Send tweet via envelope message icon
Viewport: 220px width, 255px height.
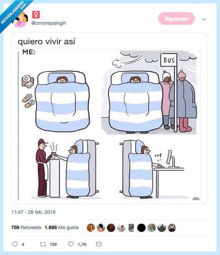coord(99,244)
